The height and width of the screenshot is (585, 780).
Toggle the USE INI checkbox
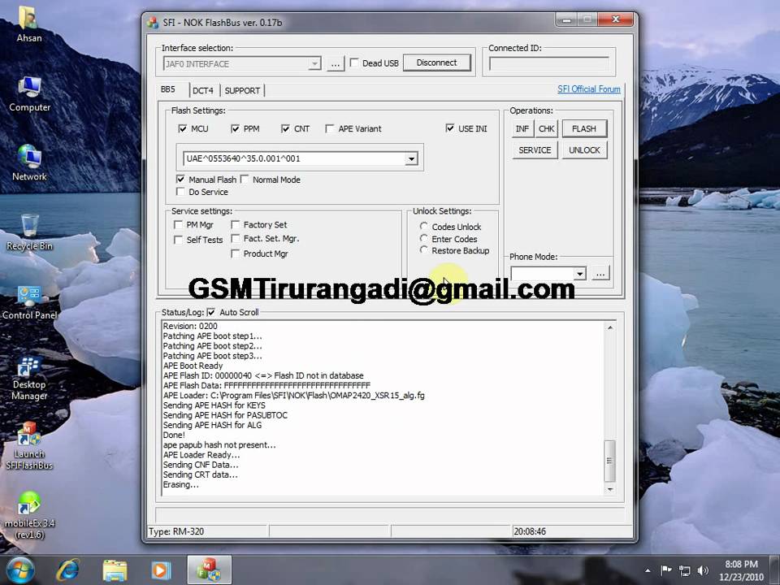coord(450,128)
